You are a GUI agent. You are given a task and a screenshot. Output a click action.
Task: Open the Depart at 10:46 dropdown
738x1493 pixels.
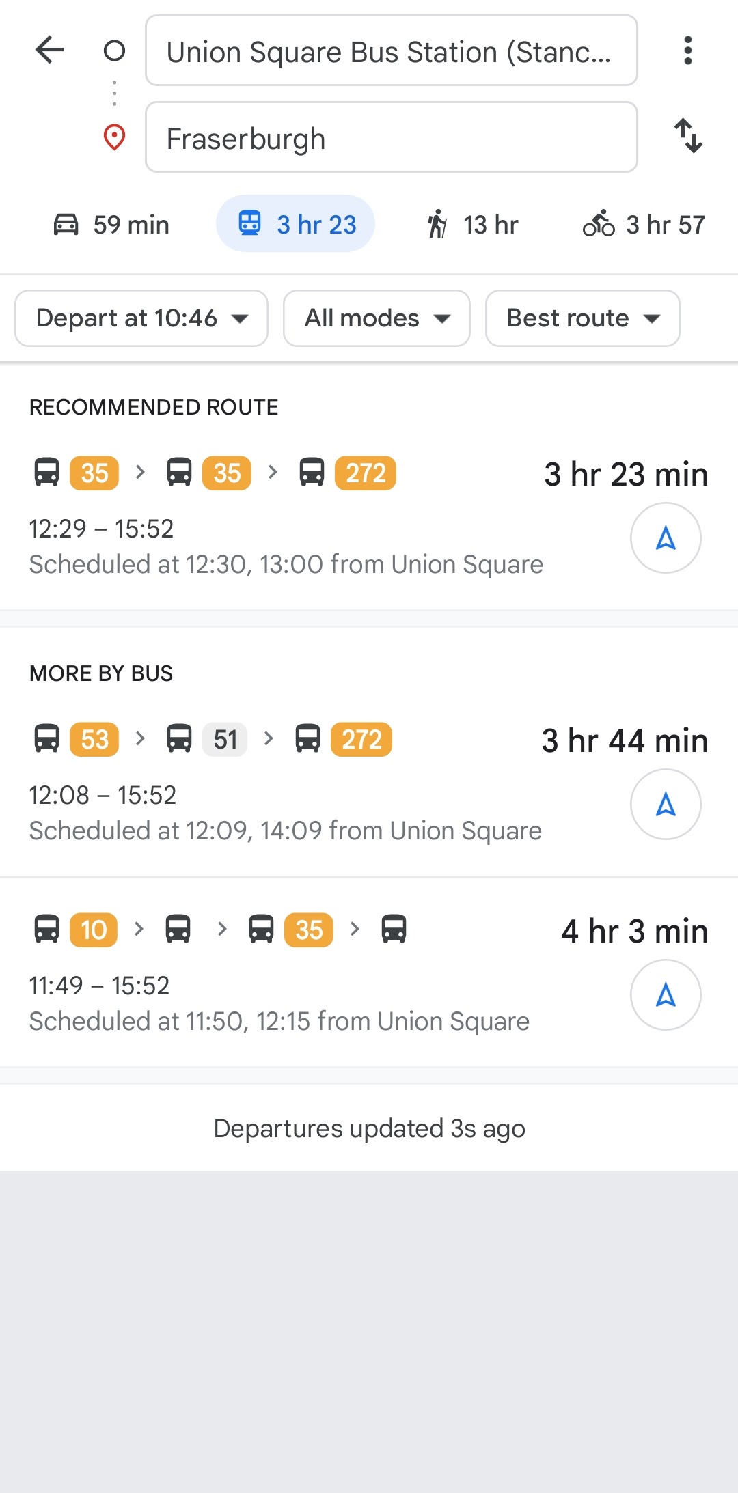(141, 318)
